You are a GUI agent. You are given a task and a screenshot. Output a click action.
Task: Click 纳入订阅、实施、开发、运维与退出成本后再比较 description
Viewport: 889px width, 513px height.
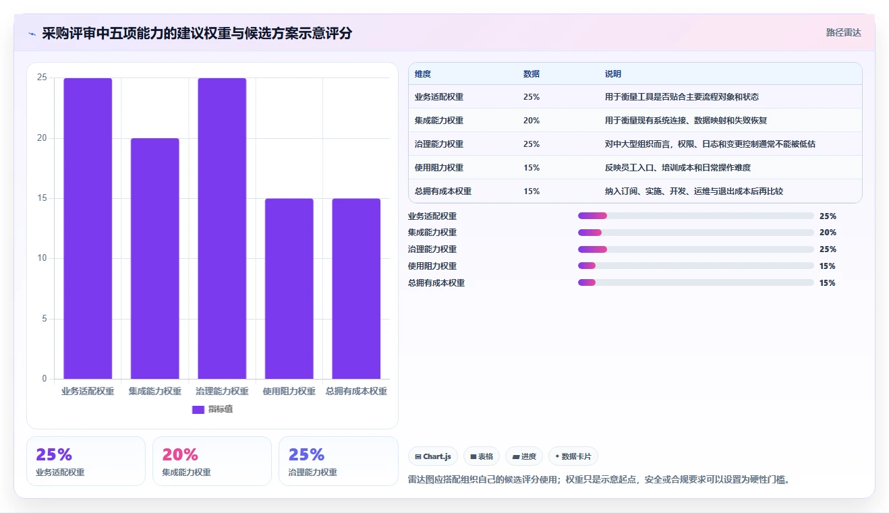[694, 191]
